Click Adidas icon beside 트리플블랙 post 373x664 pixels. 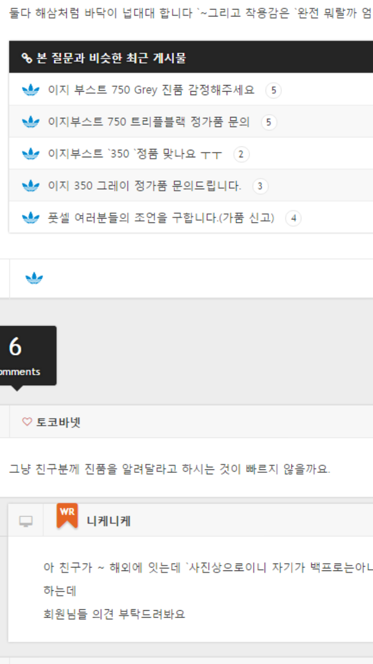[31, 122]
